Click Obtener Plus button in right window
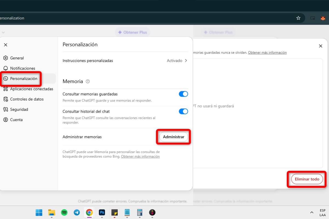The width and height of the screenshot is (329, 219). pyautogui.click(x=218, y=32)
